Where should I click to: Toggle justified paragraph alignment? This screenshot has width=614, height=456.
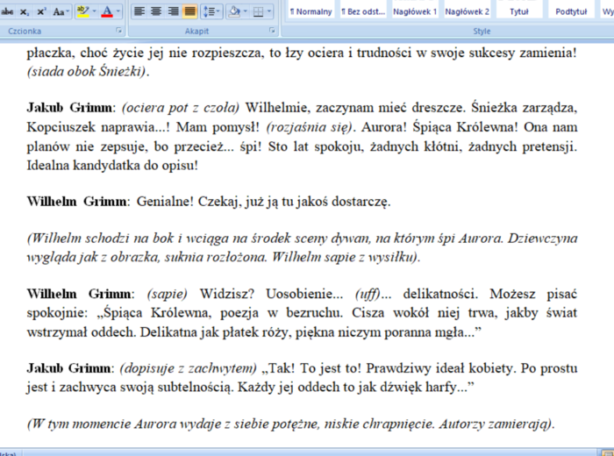tap(189, 11)
